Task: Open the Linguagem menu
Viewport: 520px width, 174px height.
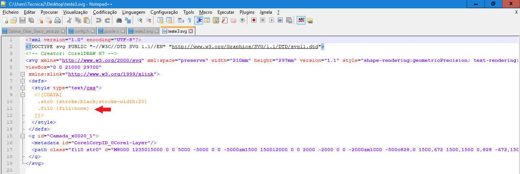Action: click(134, 12)
